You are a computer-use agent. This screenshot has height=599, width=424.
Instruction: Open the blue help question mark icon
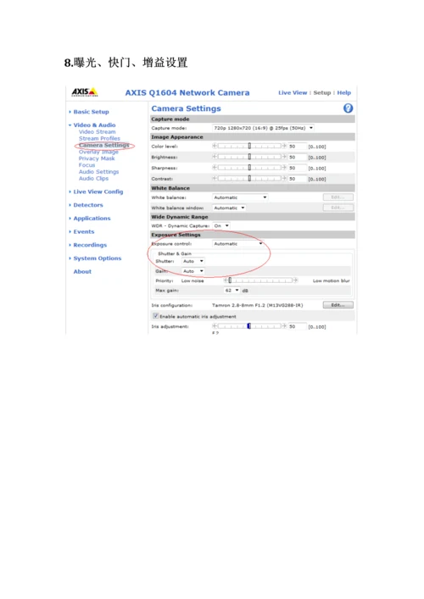click(348, 108)
